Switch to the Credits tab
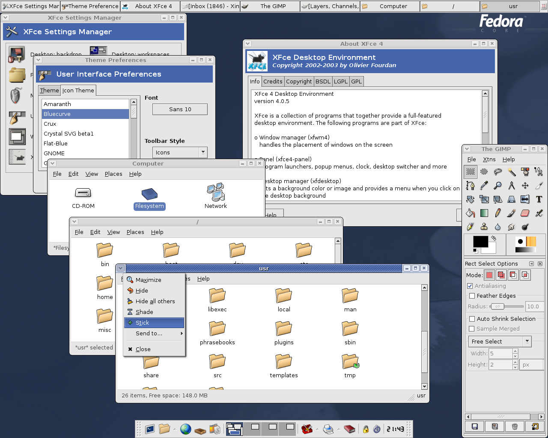 (273, 82)
